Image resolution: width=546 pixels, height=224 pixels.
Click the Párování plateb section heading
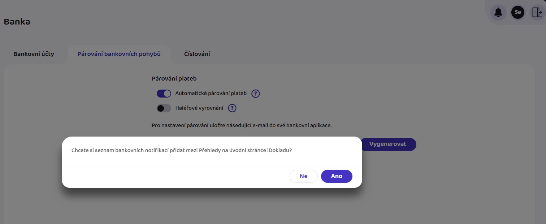point(174,78)
